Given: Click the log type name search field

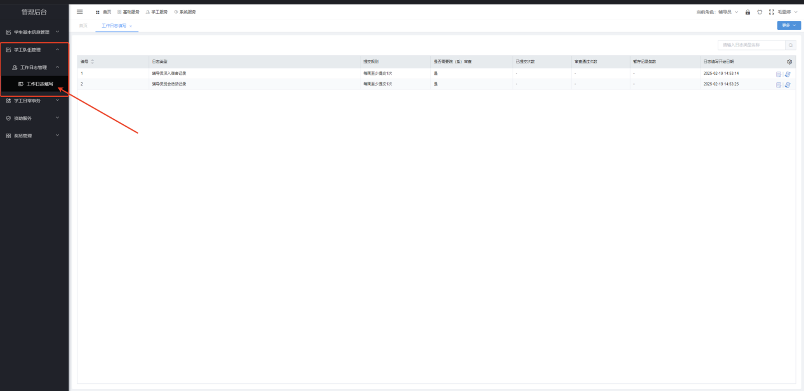Looking at the screenshot, I should 752,45.
